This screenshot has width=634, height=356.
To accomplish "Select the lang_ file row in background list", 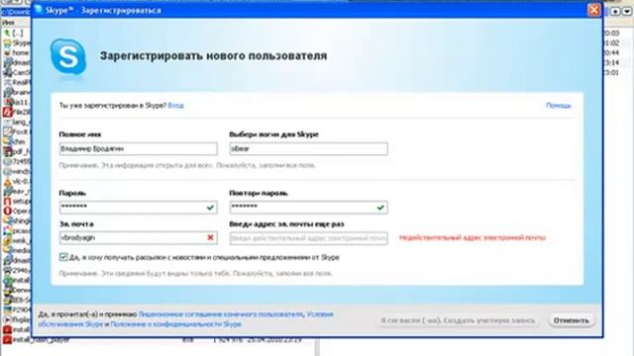I will pyautogui.click(x=17, y=122).
